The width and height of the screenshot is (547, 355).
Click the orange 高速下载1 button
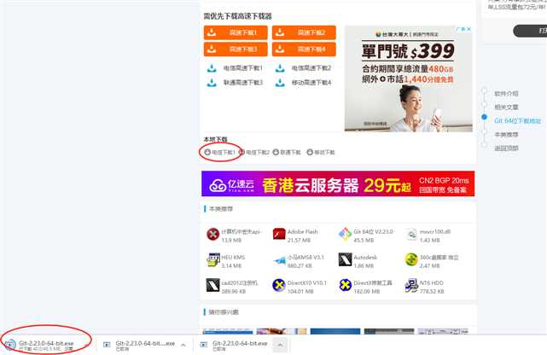236,32
